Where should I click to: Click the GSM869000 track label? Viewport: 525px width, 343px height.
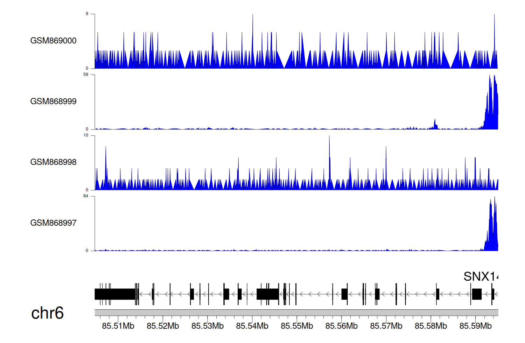click(53, 41)
